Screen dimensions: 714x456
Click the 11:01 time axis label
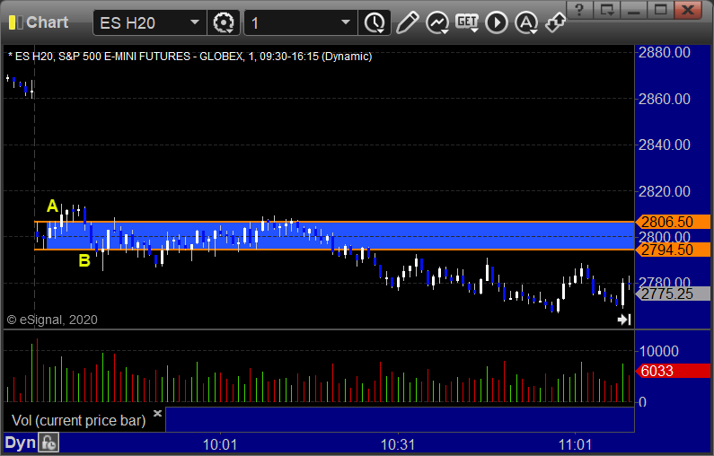coord(575,444)
